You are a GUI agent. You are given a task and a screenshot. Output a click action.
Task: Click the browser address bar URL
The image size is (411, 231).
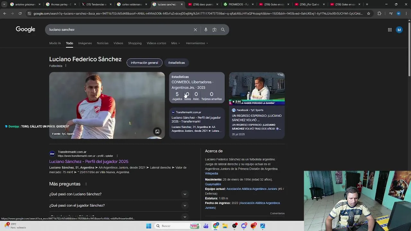pyautogui.click(x=198, y=13)
